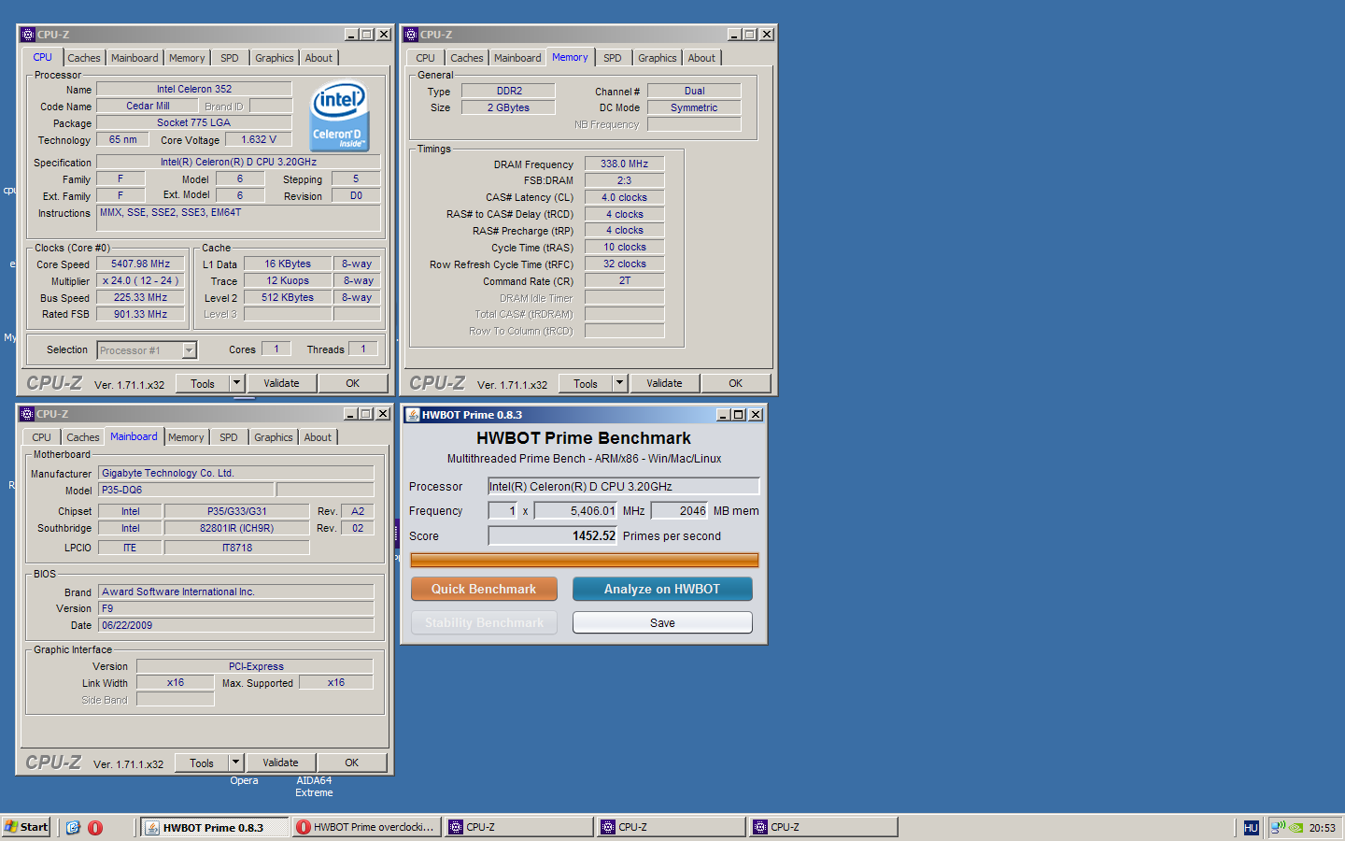Image resolution: width=1345 pixels, height=841 pixels.
Task: Open the Graphics tab in Memory window
Action: click(658, 58)
